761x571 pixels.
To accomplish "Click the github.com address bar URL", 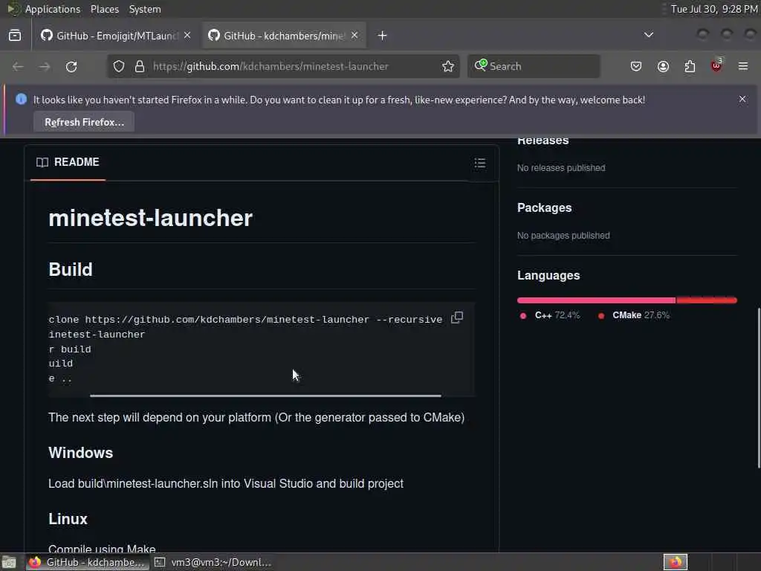I will click(x=271, y=66).
